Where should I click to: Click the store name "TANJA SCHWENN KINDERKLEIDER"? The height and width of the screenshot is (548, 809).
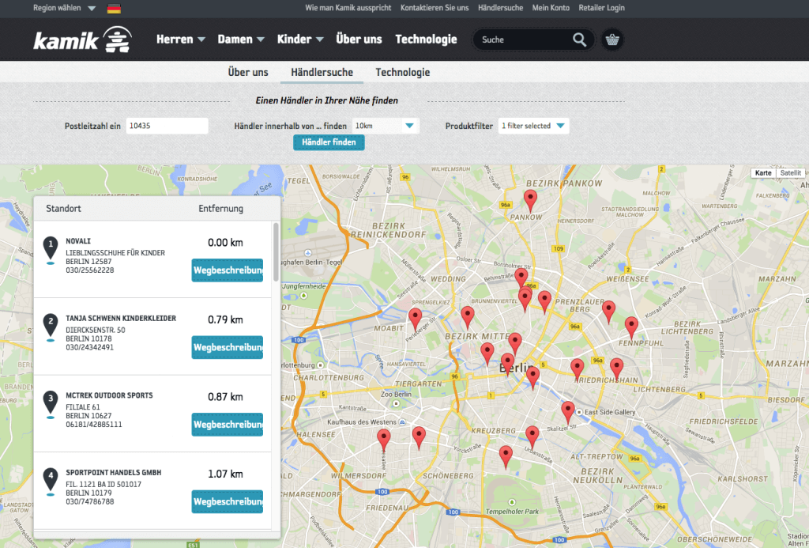point(121,318)
